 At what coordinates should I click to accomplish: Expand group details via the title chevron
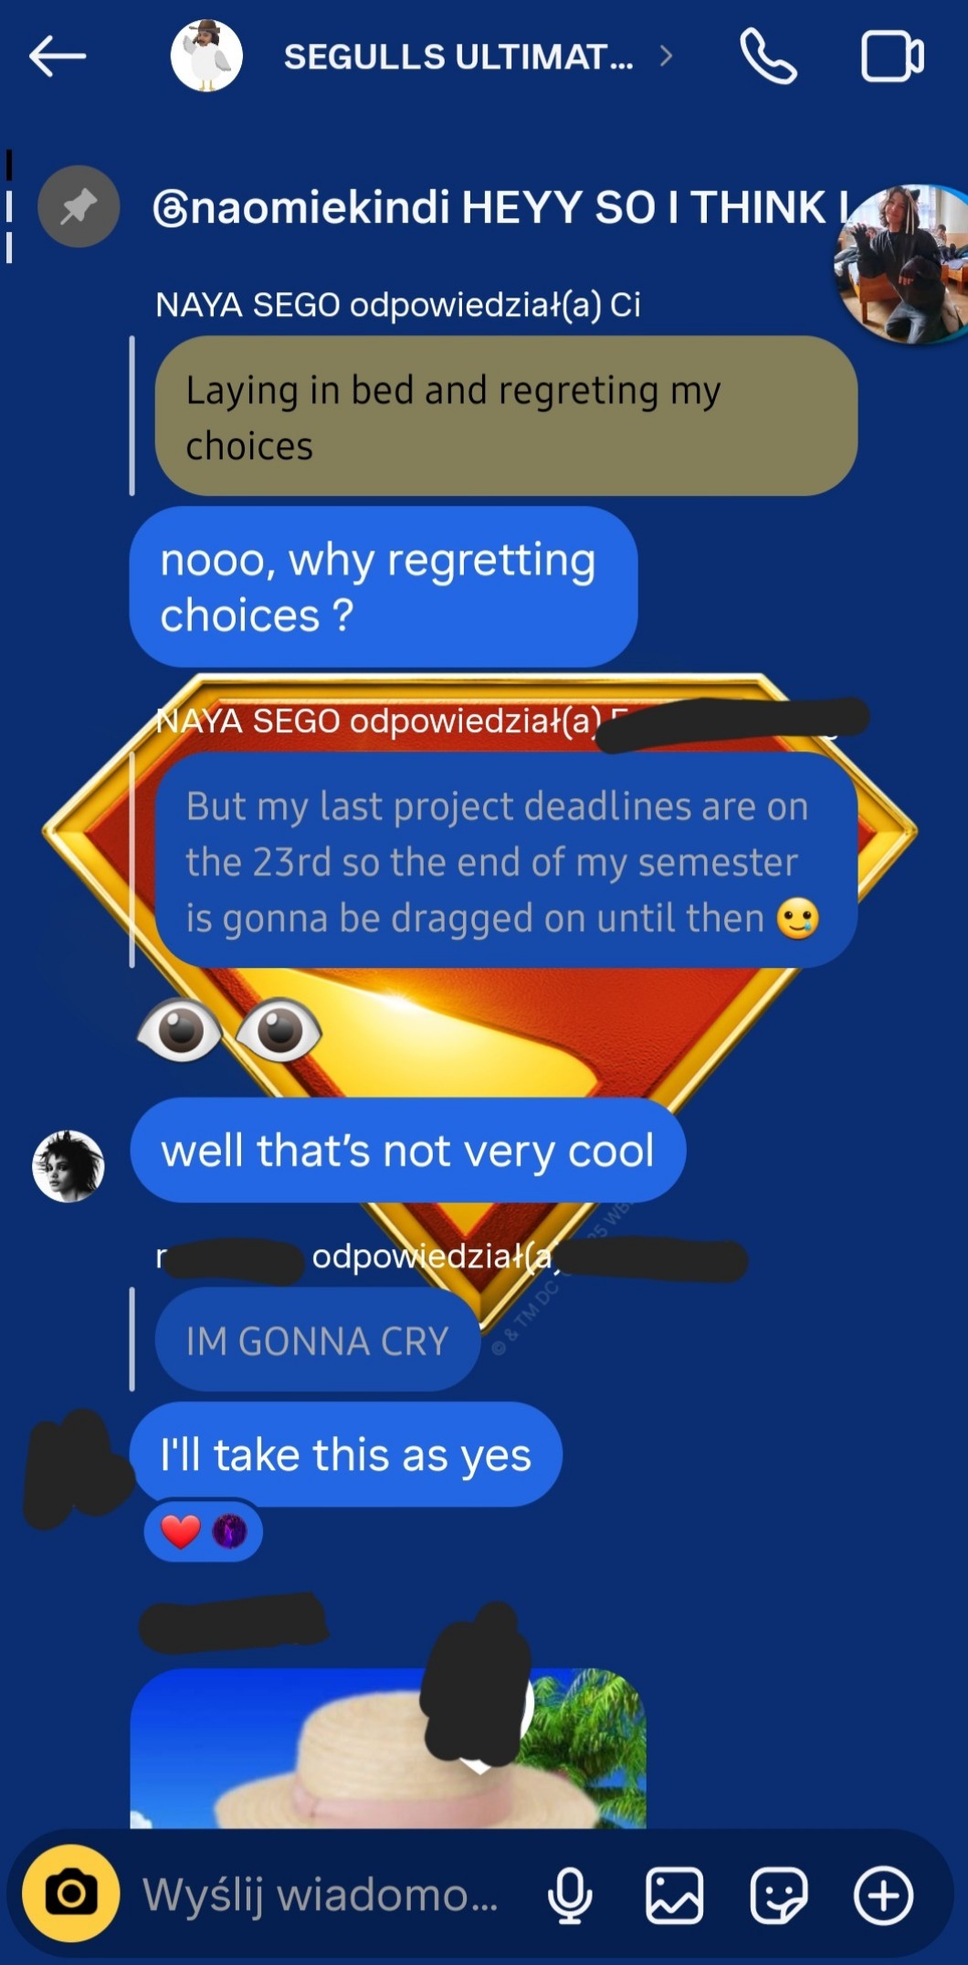[666, 57]
